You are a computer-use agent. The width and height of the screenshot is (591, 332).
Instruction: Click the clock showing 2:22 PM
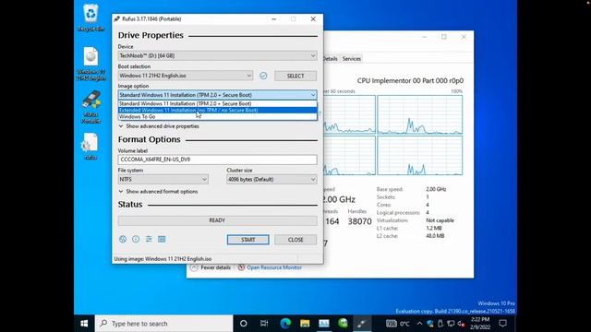coord(480,324)
